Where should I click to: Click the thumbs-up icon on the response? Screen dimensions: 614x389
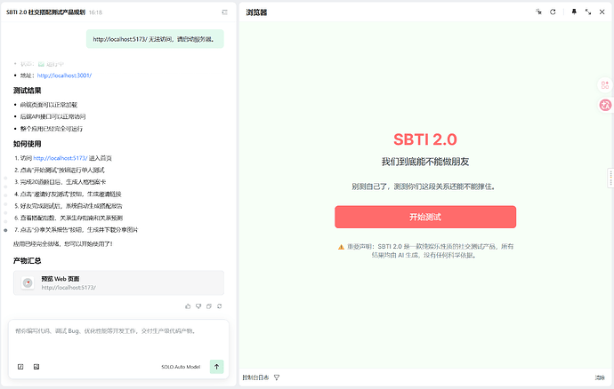click(x=186, y=306)
